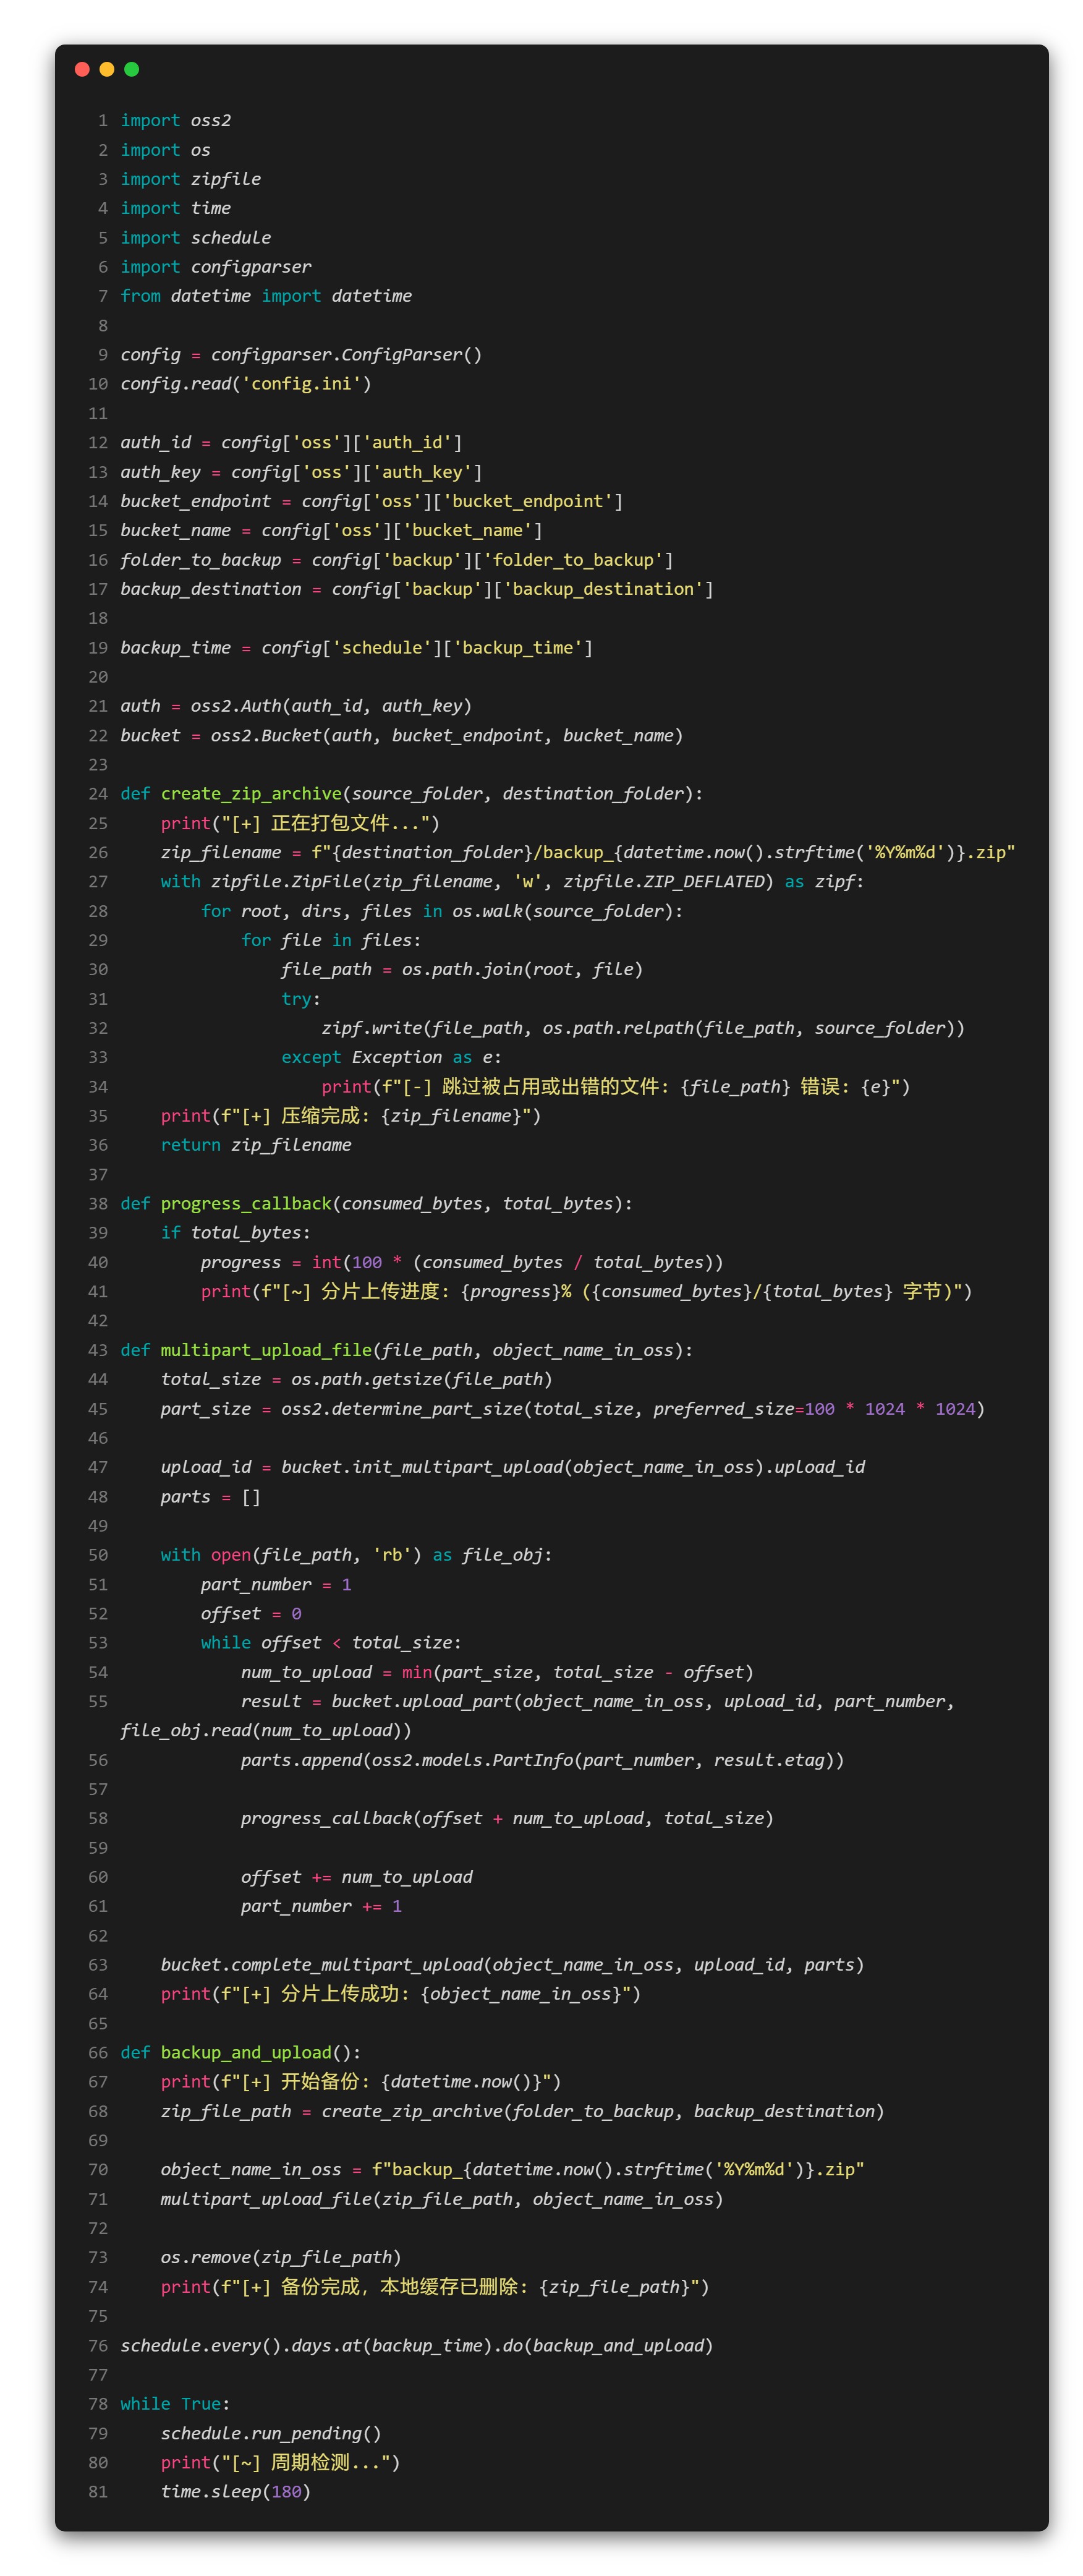Click 'schedule.every().days.at' on line 76
Viewport: 1083px width, 2576px height.
[x=241, y=2345]
